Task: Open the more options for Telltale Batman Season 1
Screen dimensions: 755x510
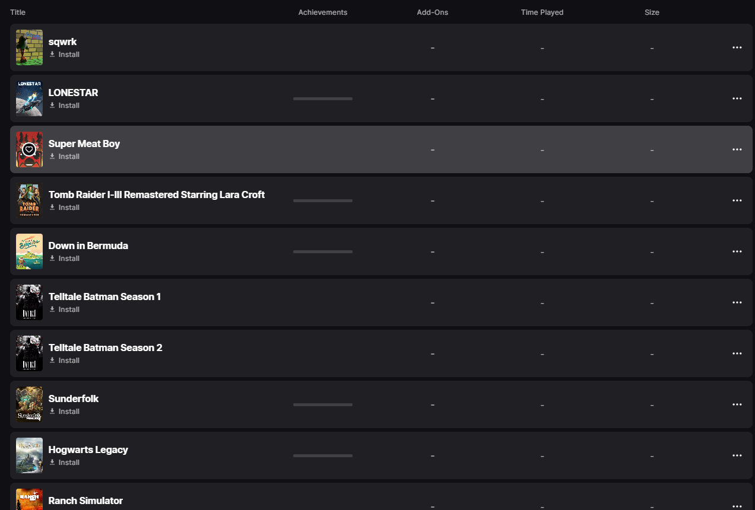Action: pyautogui.click(x=737, y=302)
